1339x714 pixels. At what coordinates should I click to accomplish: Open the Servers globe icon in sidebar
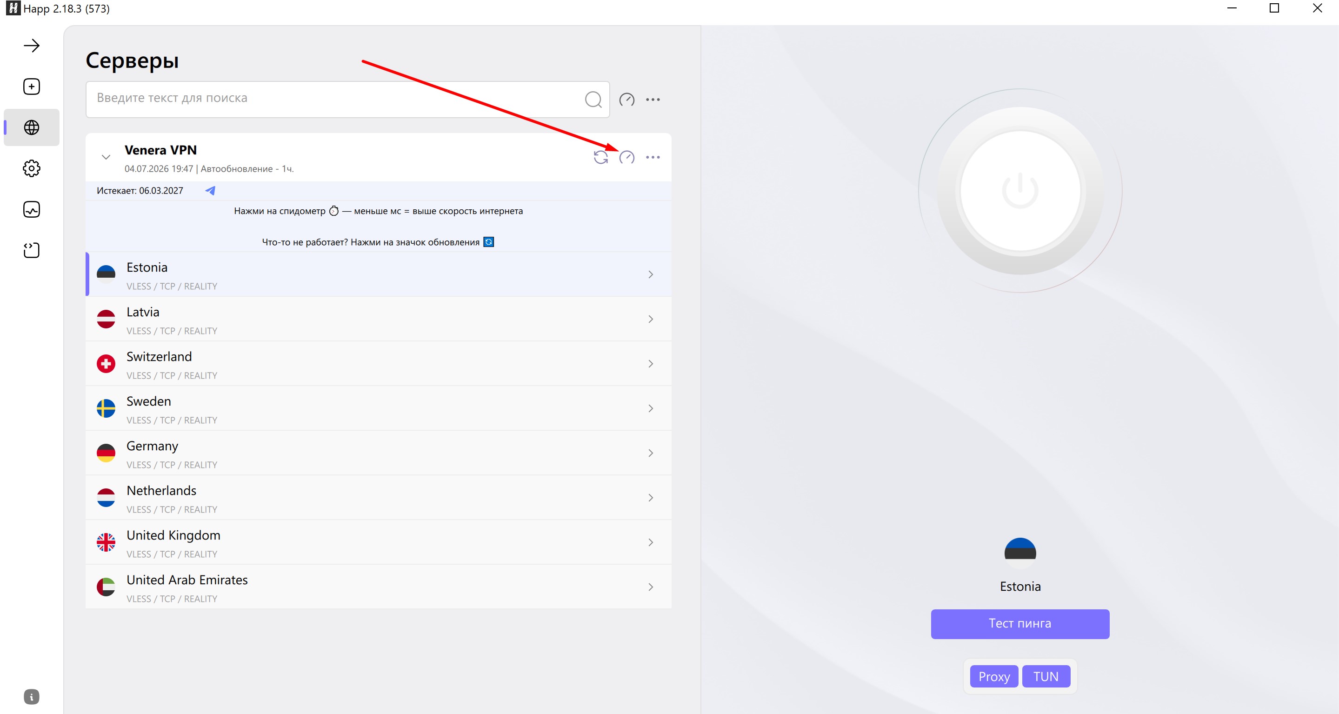(31, 127)
